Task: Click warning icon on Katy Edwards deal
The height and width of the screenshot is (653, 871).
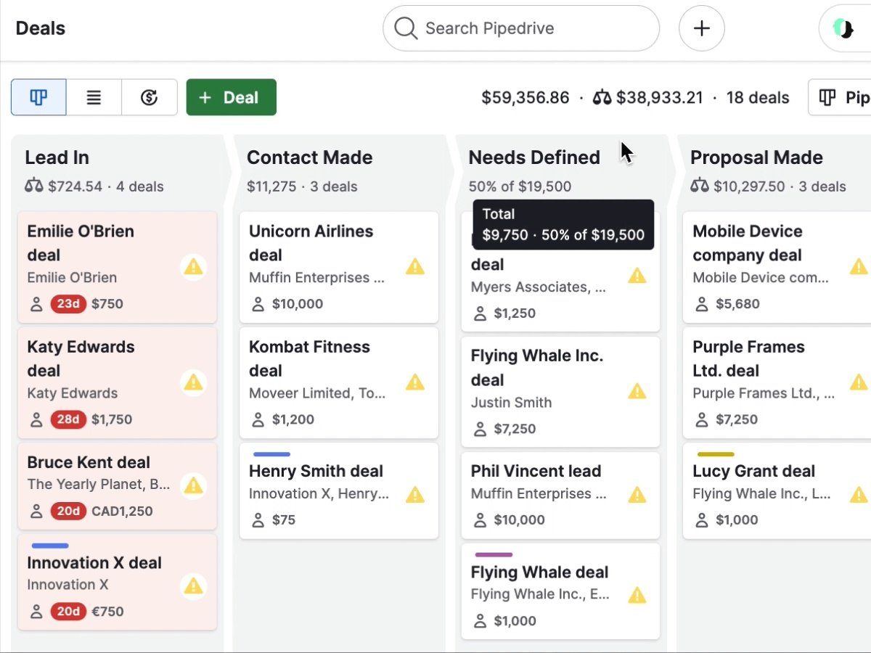Action: (193, 382)
